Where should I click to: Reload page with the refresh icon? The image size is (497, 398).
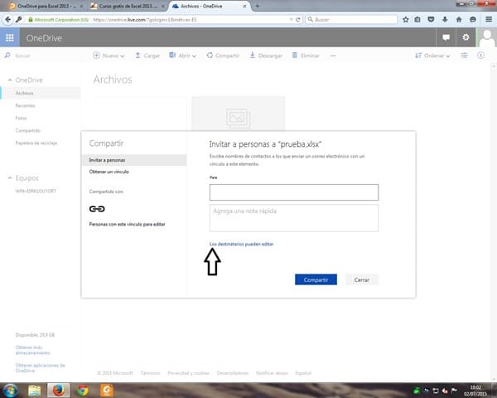[x=298, y=19]
